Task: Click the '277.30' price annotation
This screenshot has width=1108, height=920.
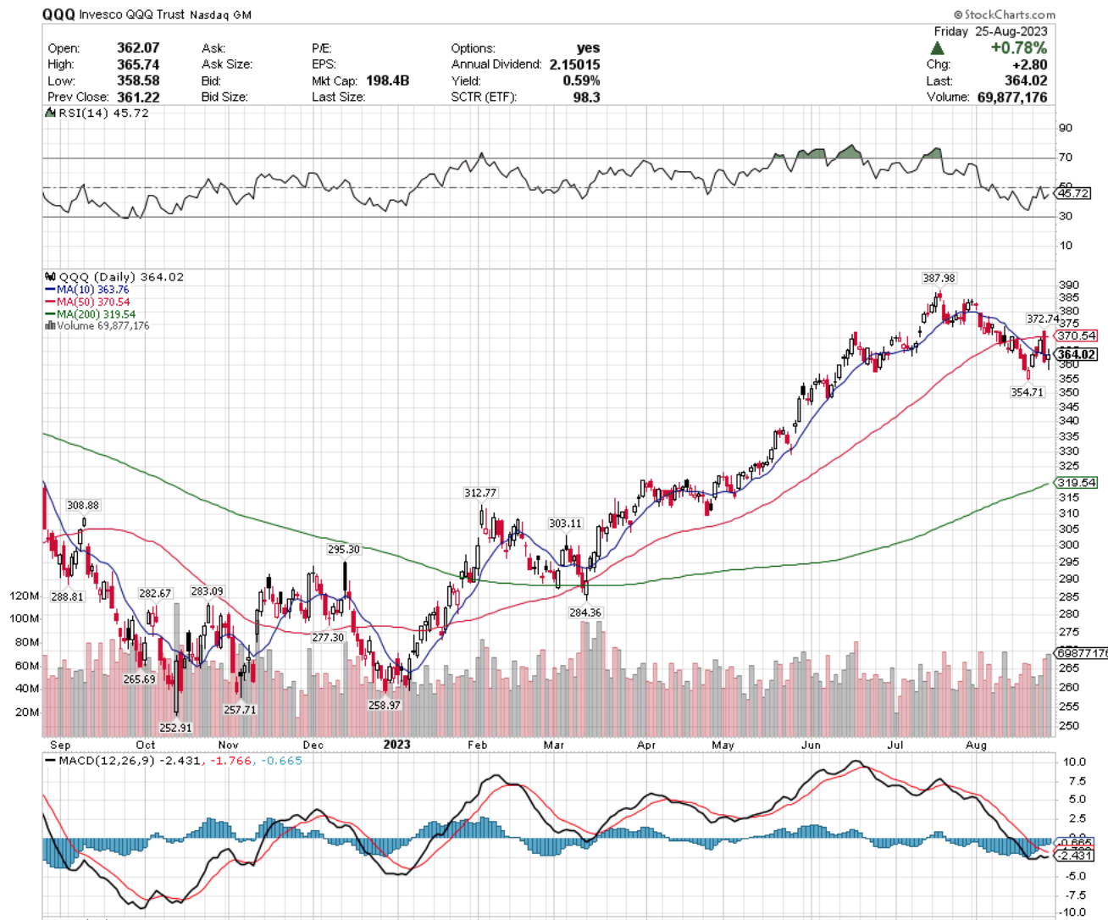Action: pos(328,638)
